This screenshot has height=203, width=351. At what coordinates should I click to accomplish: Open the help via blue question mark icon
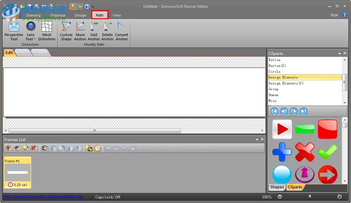pos(87,6)
